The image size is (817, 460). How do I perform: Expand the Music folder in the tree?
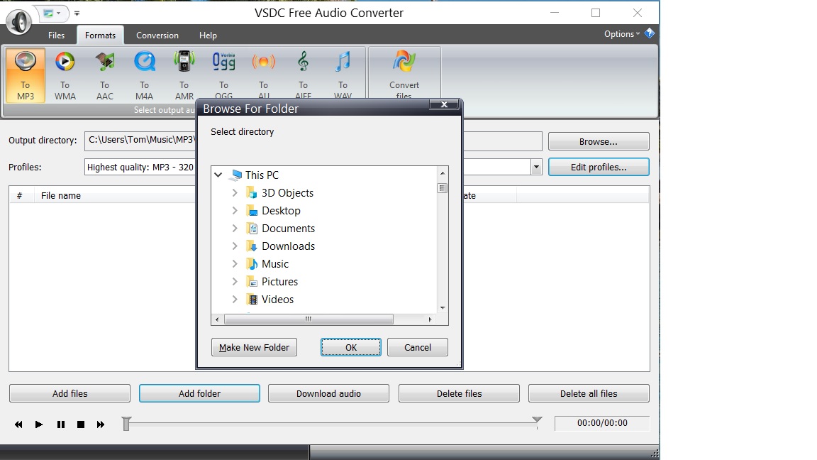click(235, 264)
